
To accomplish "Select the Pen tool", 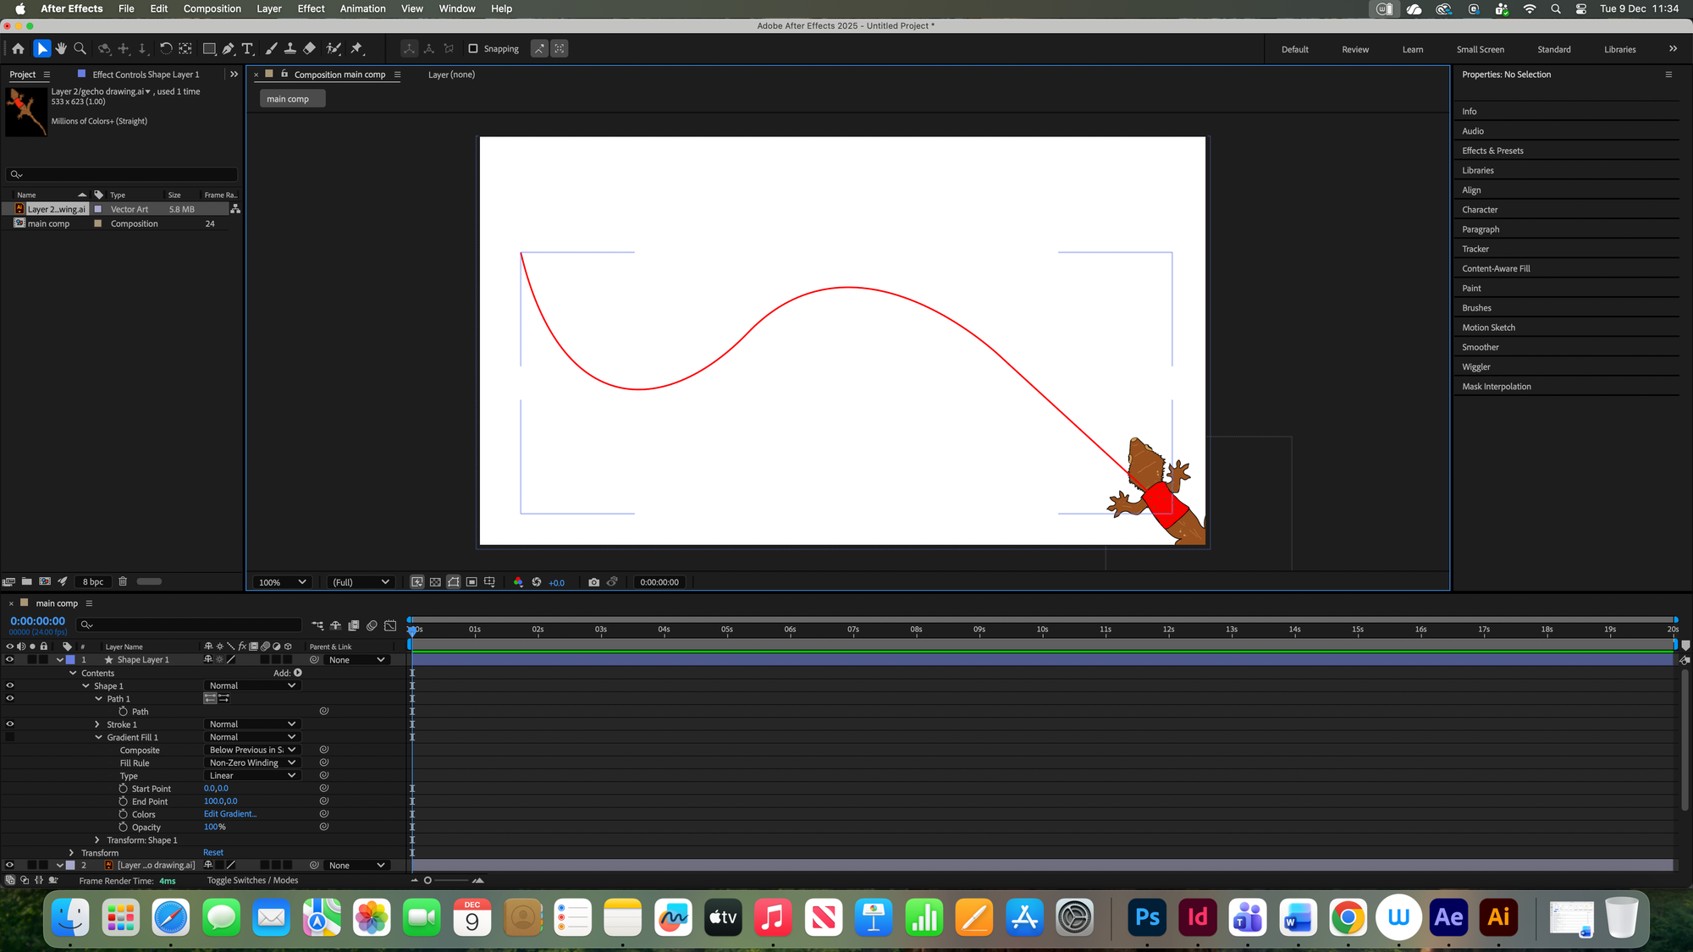I will point(229,49).
